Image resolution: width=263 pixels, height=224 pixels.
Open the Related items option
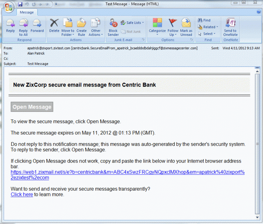[x=208, y=27]
